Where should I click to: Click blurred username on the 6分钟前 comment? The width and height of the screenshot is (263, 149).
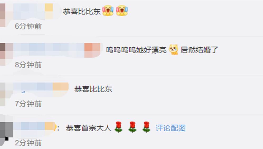(33, 12)
